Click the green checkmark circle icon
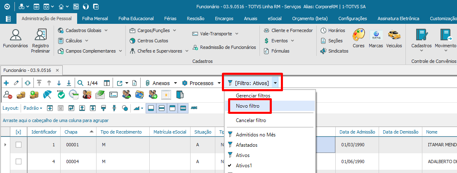This screenshot has width=457, height=173. (x=61, y=95)
